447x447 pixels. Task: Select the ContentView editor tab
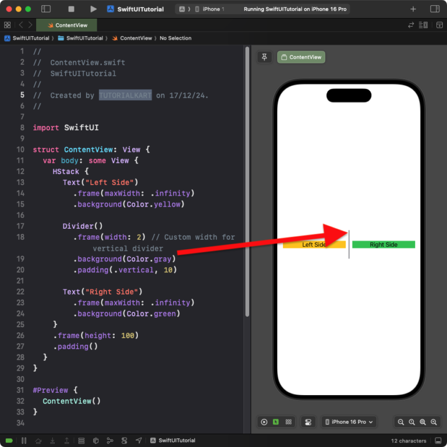(x=68, y=25)
